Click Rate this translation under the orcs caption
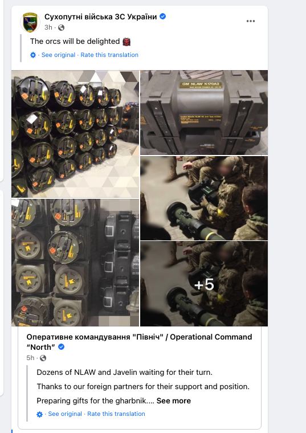 (109, 55)
